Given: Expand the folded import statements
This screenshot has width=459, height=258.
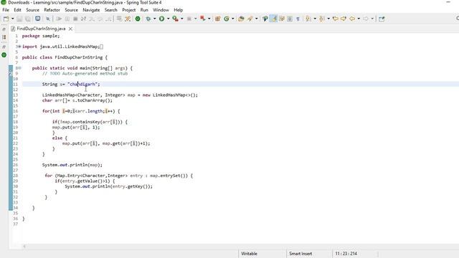Looking at the screenshot, I should click(x=19, y=47).
